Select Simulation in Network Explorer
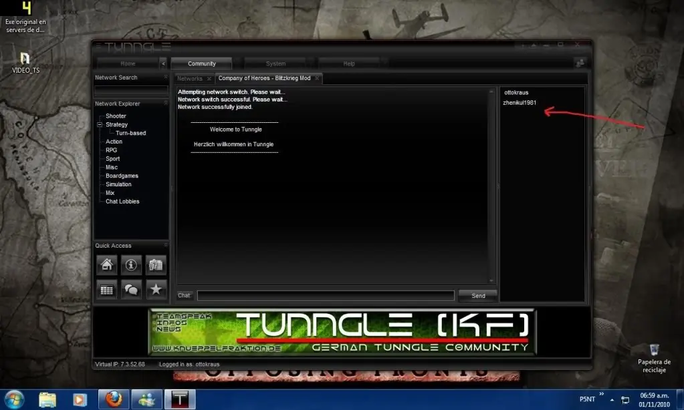This screenshot has width=684, height=410. click(118, 184)
